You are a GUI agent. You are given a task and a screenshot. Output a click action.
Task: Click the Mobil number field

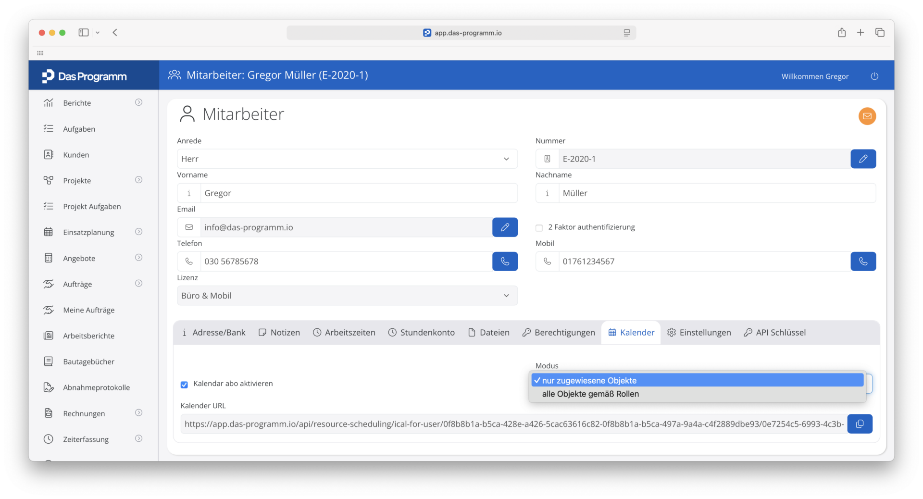pos(704,262)
